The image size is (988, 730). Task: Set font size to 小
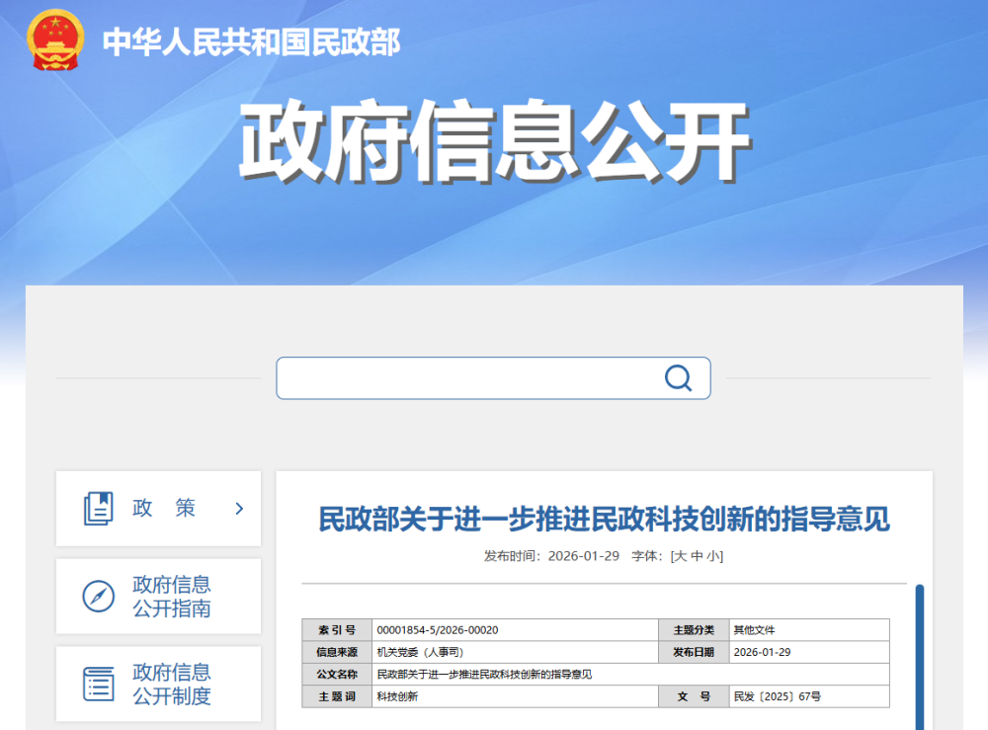point(712,556)
